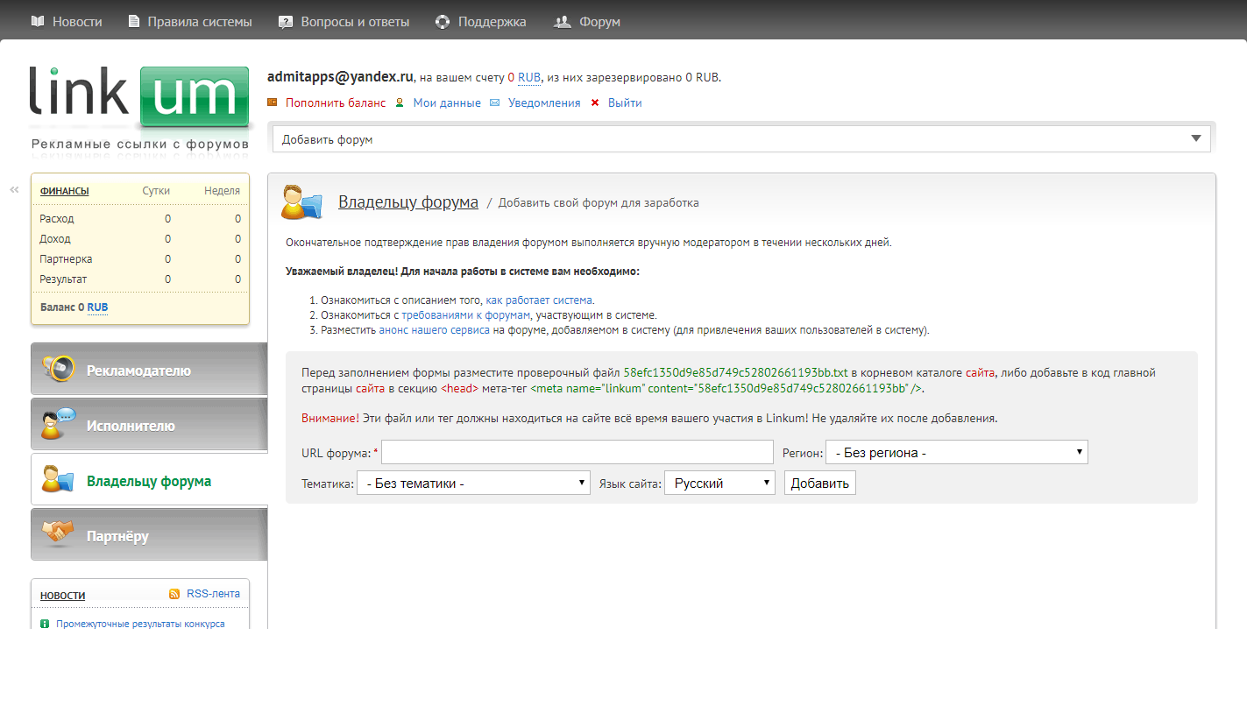Screen dimensions: 1247x706
Task: Collapse the sidebar with the double-chevron icon
Action: [x=14, y=189]
